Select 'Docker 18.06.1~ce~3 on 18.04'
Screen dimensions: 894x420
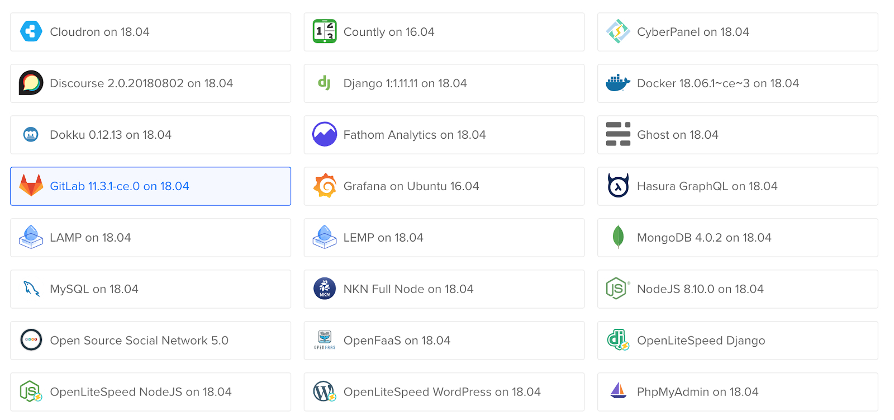click(x=738, y=83)
